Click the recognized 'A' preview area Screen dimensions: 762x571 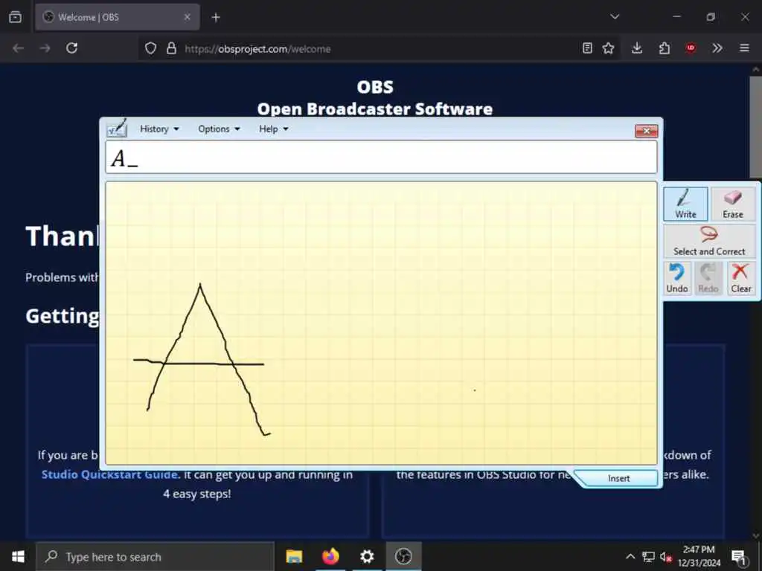(x=382, y=158)
